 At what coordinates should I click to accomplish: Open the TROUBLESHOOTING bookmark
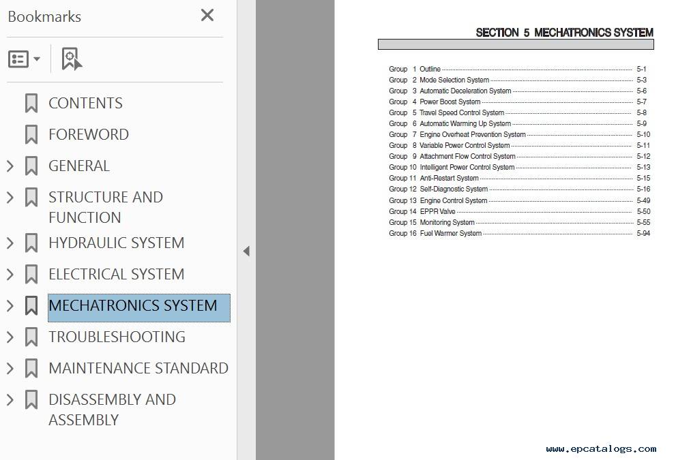point(117,337)
